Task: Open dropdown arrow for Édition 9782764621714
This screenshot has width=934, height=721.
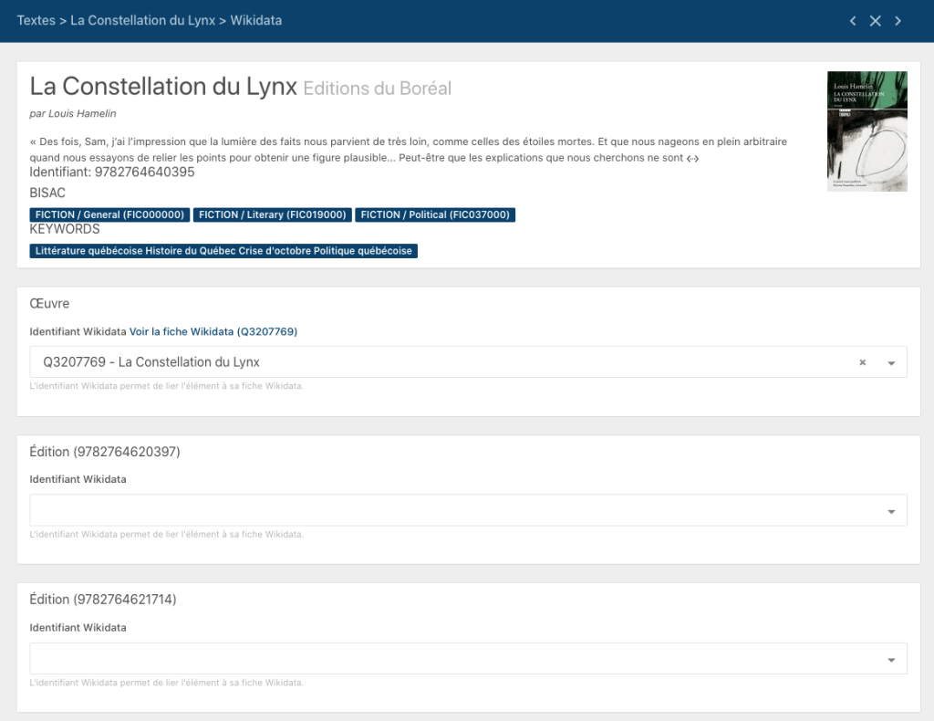Action: [x=891, y=659]
